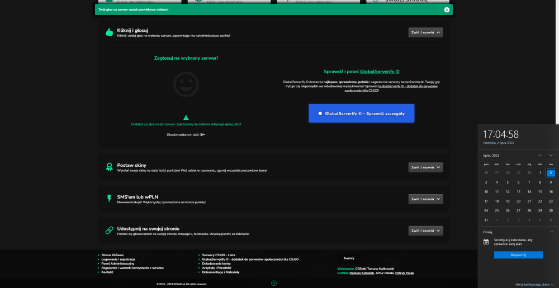Expand the Udostępnij na swojej stronie section
The image size is (559, 288).
(x=425, y=231)
